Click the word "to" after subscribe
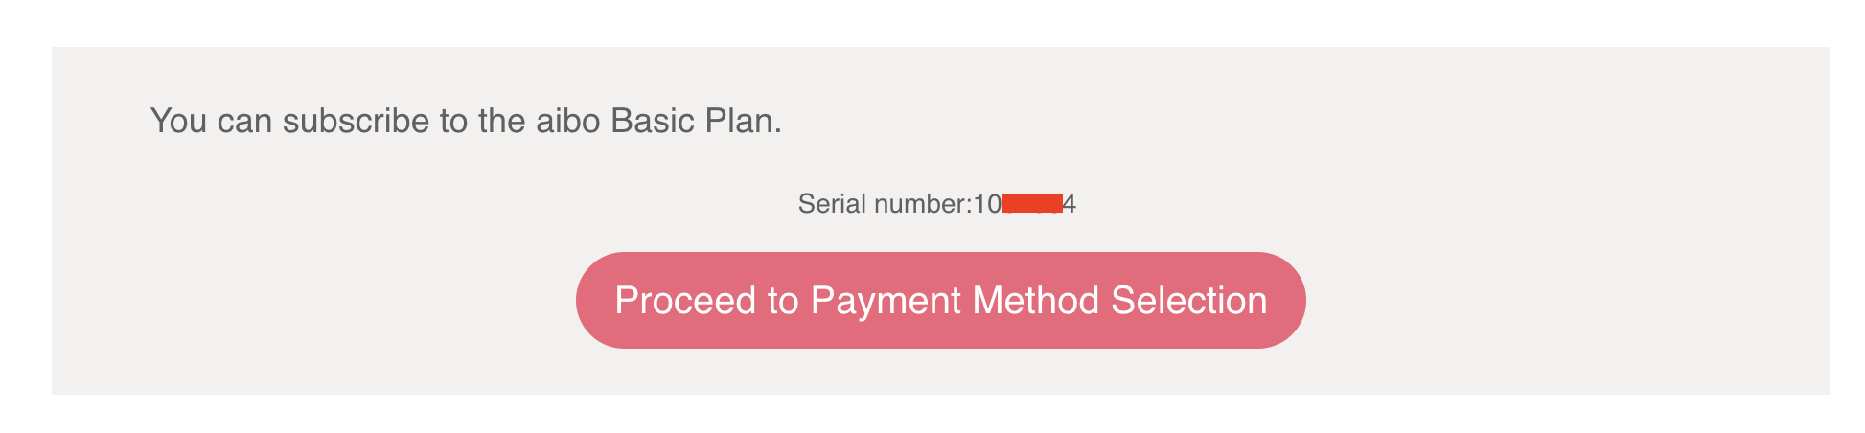This screenshot has height=433, width=1865. point(453,121)
